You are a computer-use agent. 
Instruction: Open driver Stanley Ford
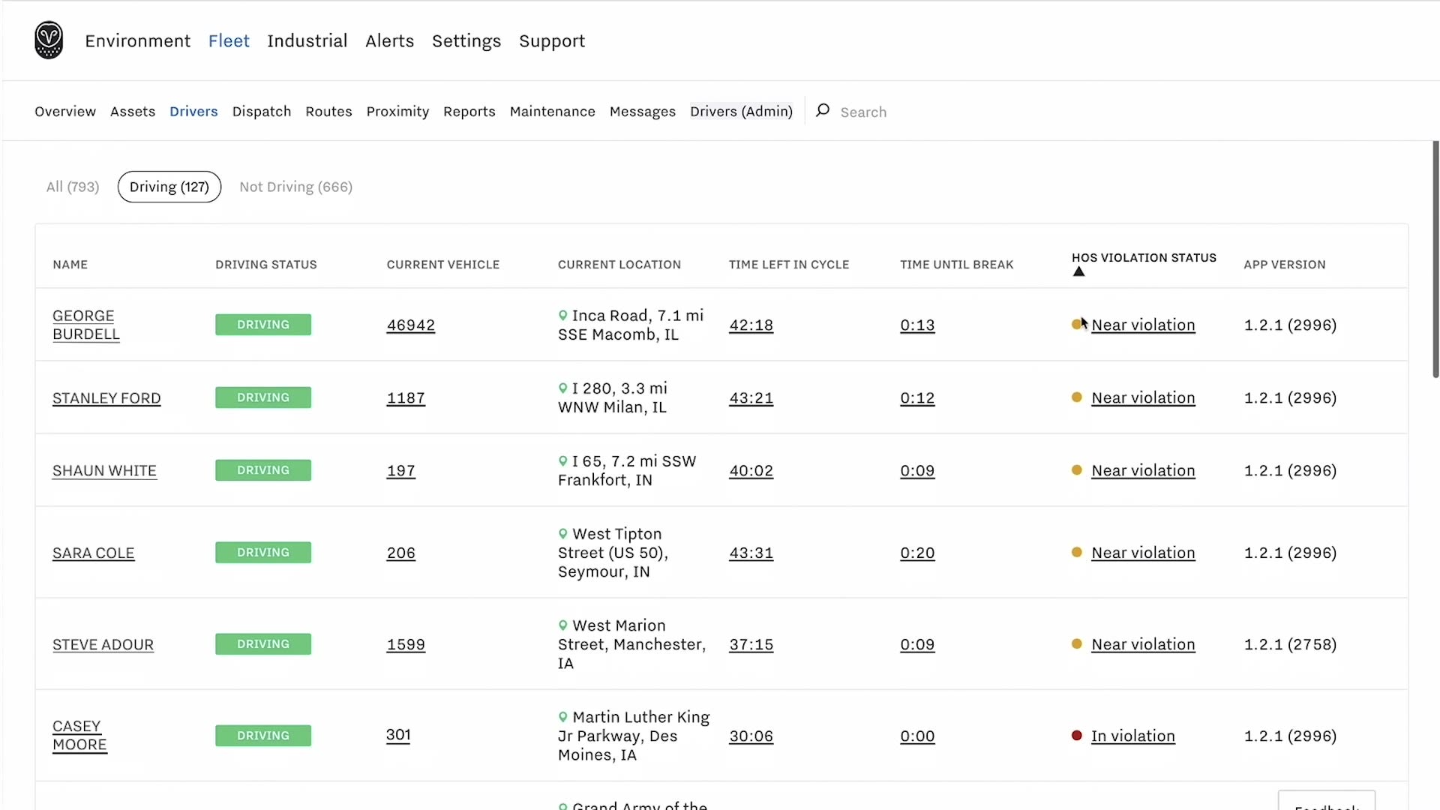tap(106, 398)
